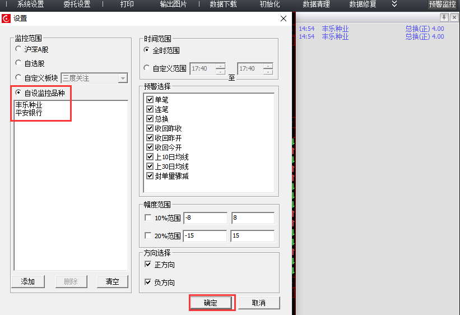Enable the 20%范围 checkbox

148,236
